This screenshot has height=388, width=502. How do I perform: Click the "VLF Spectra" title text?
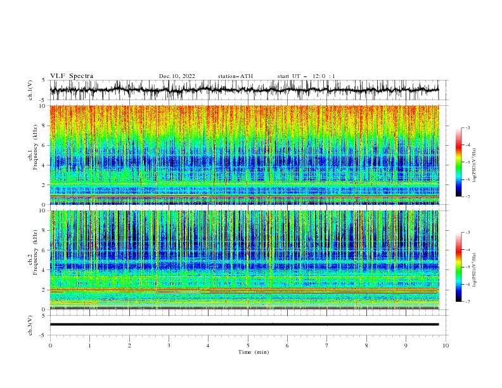pyautogui.click(x=72, y=76)
